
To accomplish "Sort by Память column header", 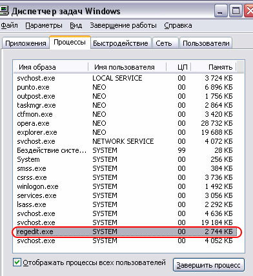I will point(214,67).
